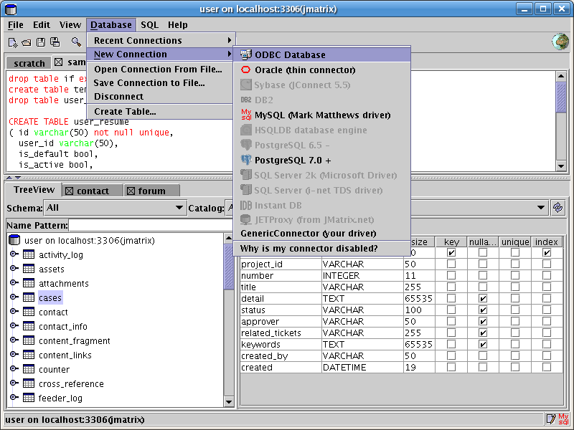574x430 pixels.
Task: Click the table icon next to attachments
Action: click(x=29, y=283)
